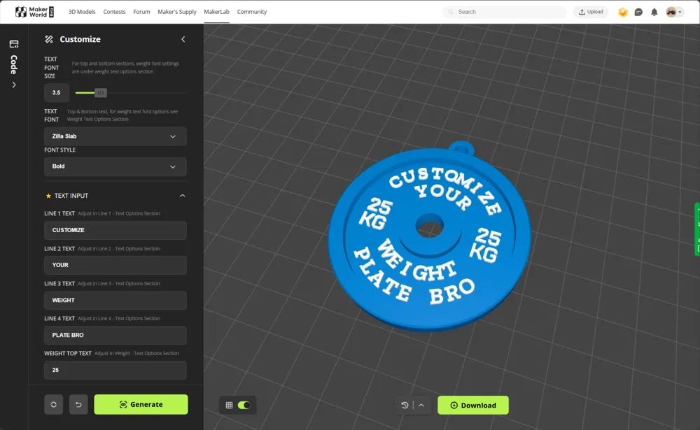Open the generation history clock icon
This screenshot has height=430, width=700.
(x=405, y=405)
